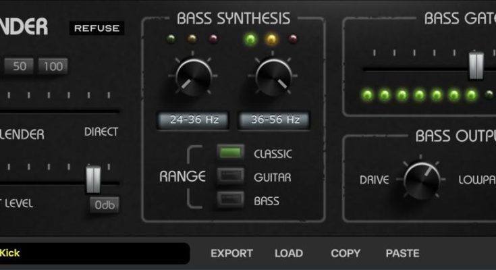This screenshot has height=270, width=496.
Task: Click the REFUSE logo badge
Action: point(97,28)
